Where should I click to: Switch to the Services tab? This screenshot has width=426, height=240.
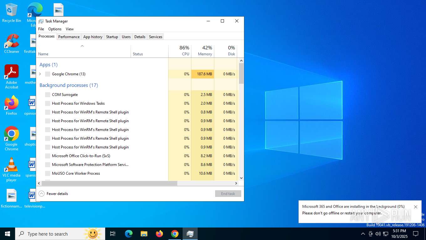click(156, 37)
